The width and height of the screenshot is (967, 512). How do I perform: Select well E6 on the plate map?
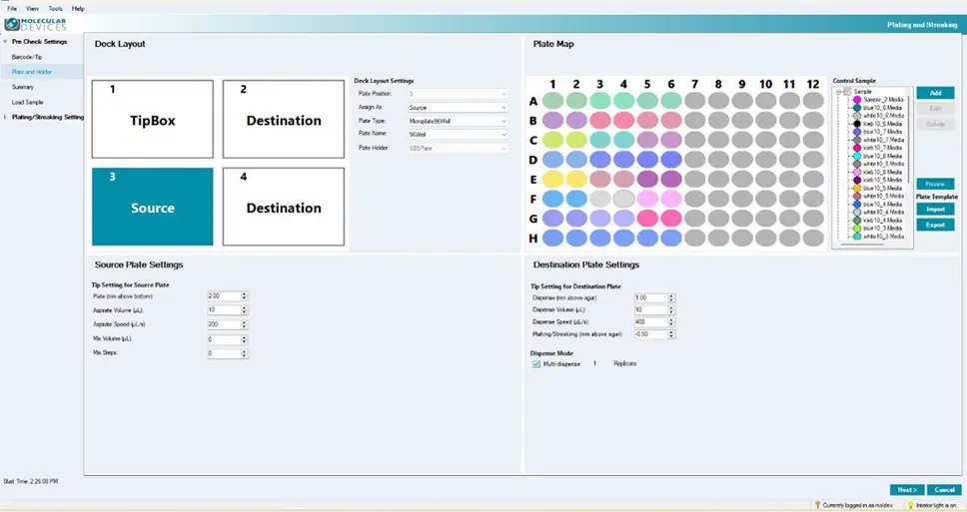click(x=671, y=180)
